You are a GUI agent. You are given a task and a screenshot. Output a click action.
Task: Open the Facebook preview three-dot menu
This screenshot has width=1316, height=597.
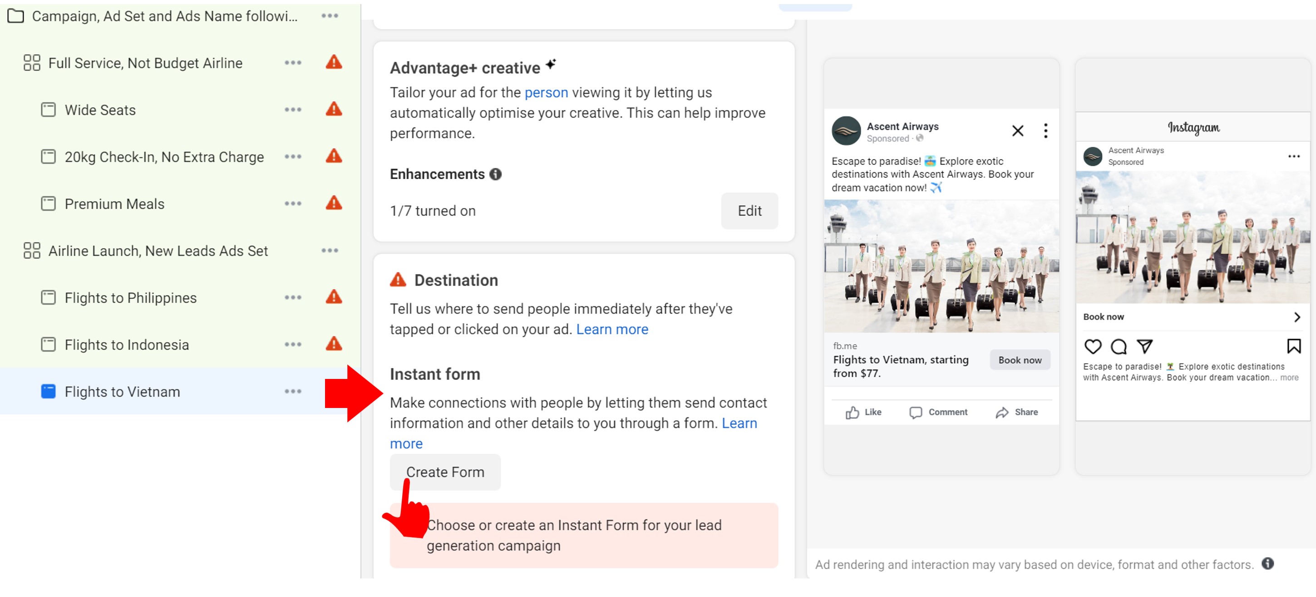tap(1045, 131)
